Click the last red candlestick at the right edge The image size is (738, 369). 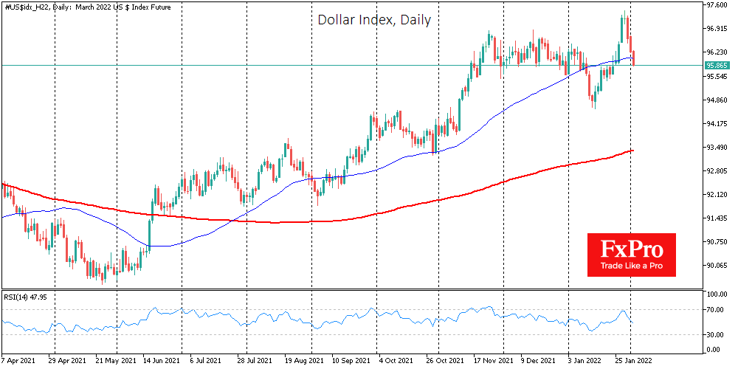point(633,58)
